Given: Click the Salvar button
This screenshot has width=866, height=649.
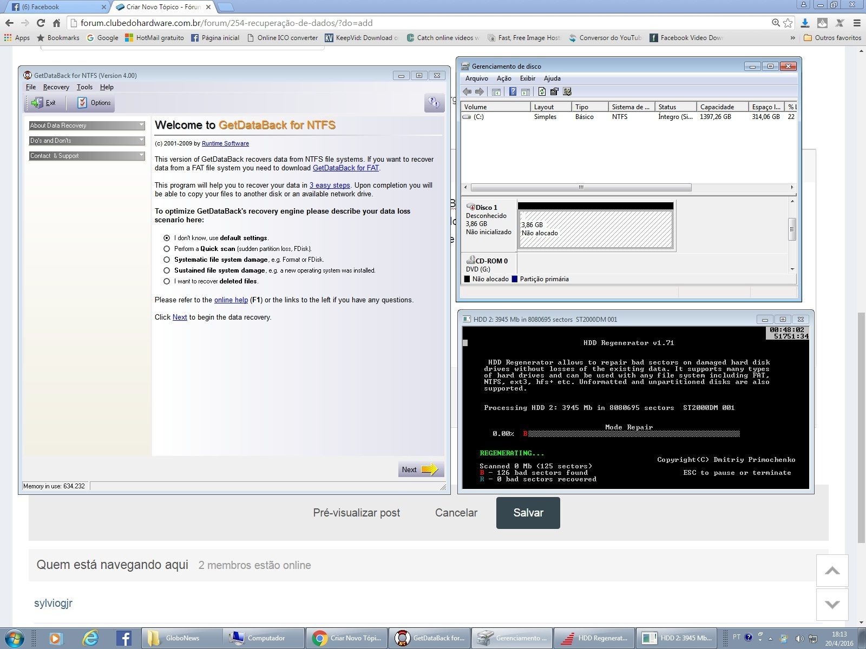Looking at the screenshot, I should coord(528,513).
